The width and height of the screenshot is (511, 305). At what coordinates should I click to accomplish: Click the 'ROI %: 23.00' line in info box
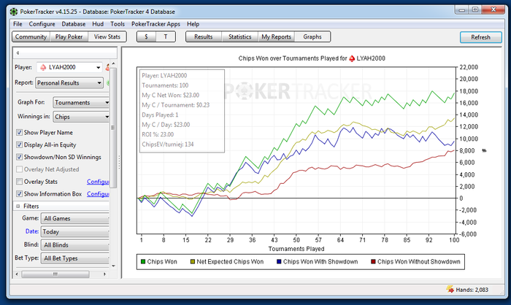158,134
